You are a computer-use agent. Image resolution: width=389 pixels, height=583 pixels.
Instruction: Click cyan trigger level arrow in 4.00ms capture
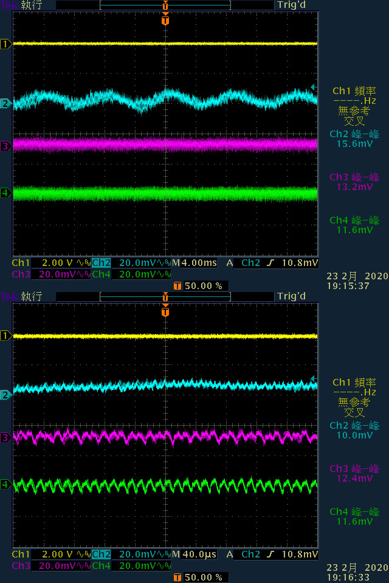point(313,87)
